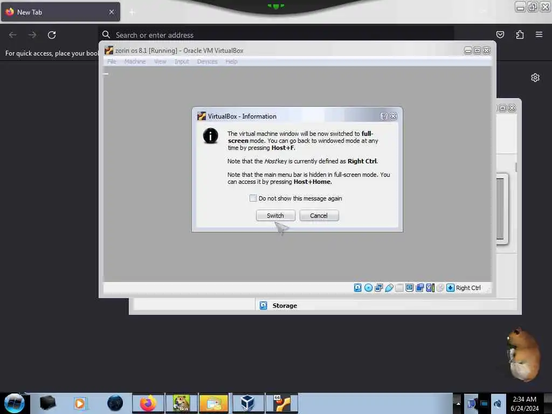
Task: Click the hamster desktop mascot
Action: pos(524,354)
